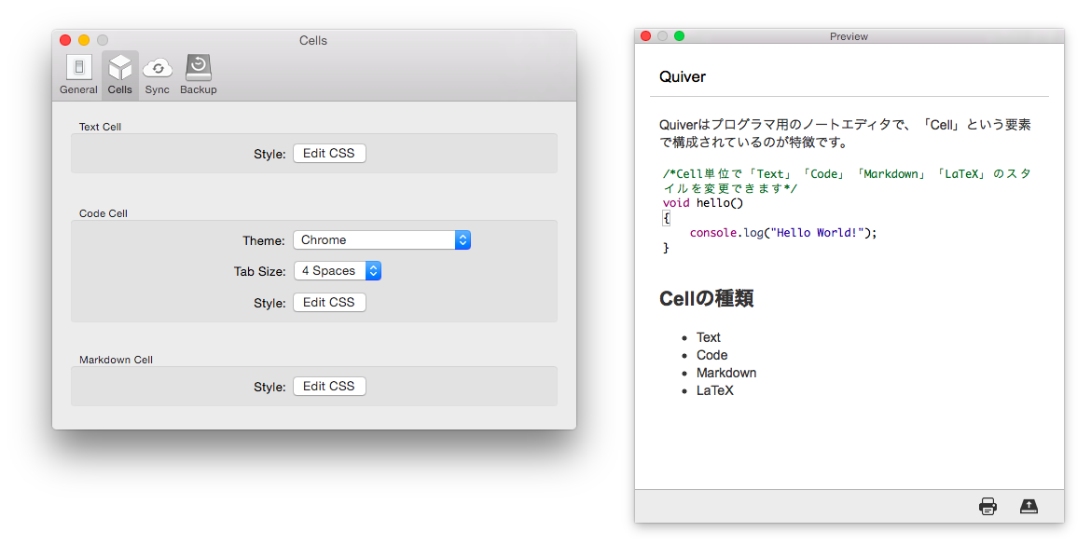Open the Theme dropdown showing Chrome

pyautogui.click(x=382, y=239)
